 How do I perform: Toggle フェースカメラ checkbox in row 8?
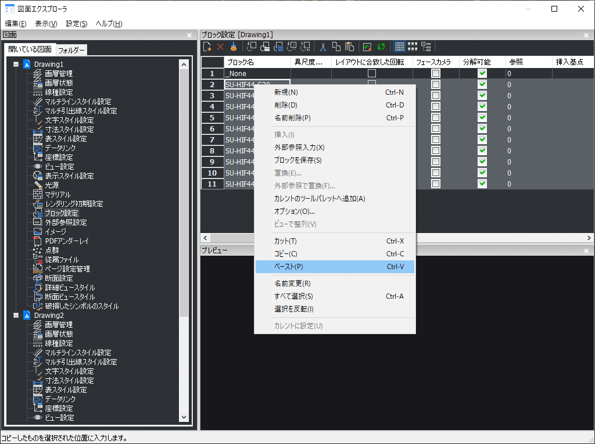[436, 151]
